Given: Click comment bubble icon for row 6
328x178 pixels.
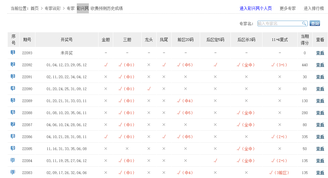Looking at the screenshot, I should tap(13, 112).
